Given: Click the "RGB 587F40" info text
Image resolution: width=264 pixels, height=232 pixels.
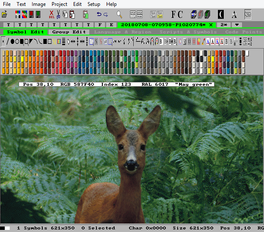Looking at the screenshot, I should pyautogui.click(x=77, y=85).
